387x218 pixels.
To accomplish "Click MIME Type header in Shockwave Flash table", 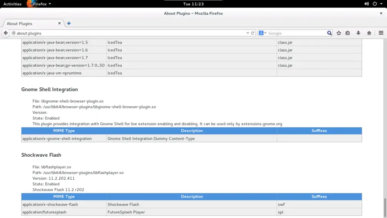I will [x=64, y=196].
